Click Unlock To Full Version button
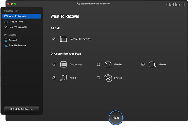 [22, 109]
